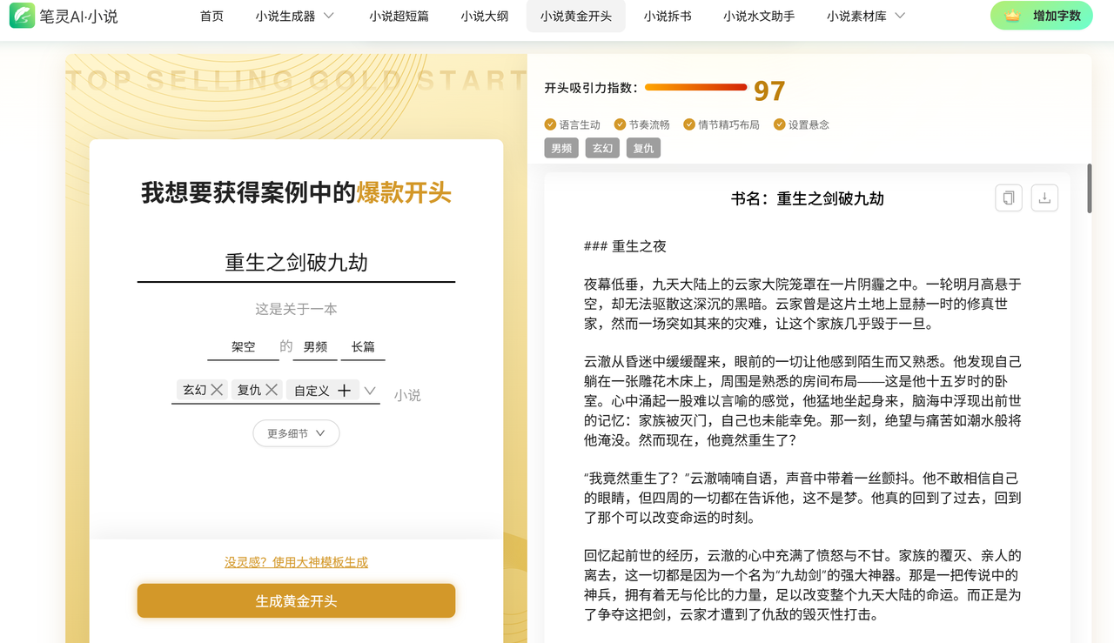
Task: Open the 男频 audience selector
Action: click(x=314, y=347)
